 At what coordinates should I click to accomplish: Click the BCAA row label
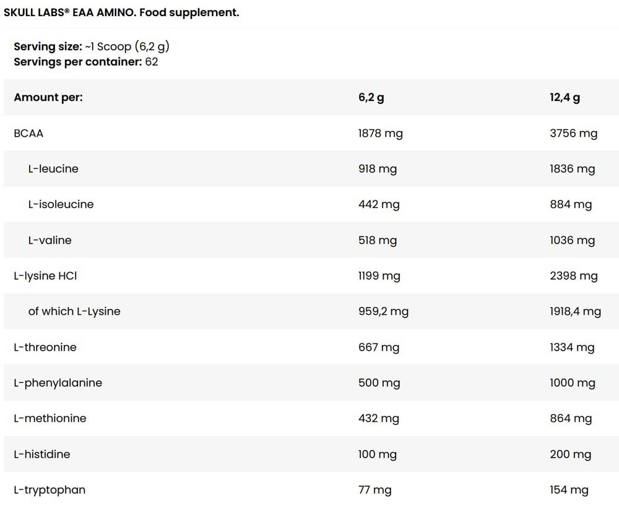click(x=28, y=133)
